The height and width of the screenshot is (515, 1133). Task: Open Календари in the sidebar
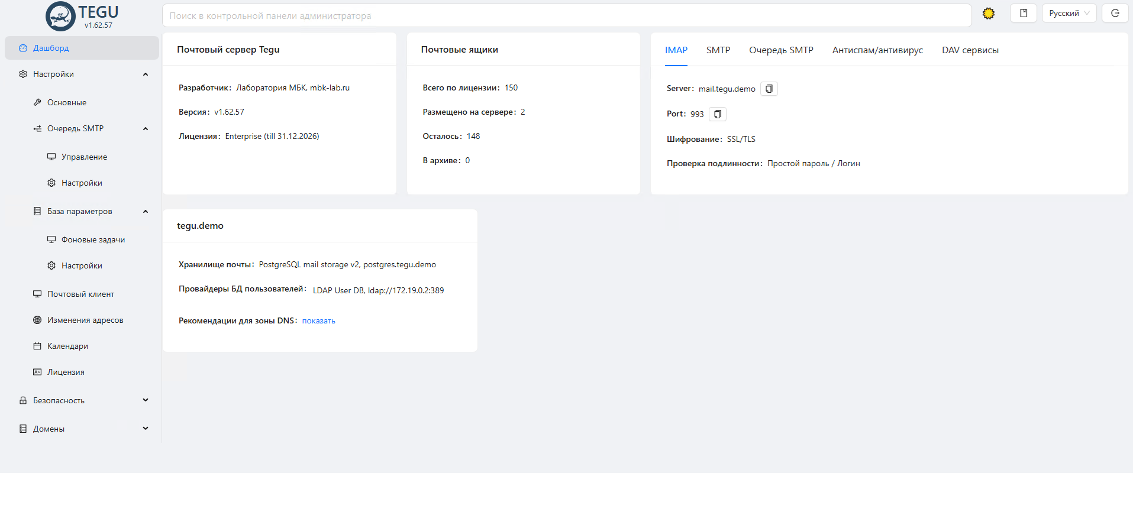pos(67,346)
